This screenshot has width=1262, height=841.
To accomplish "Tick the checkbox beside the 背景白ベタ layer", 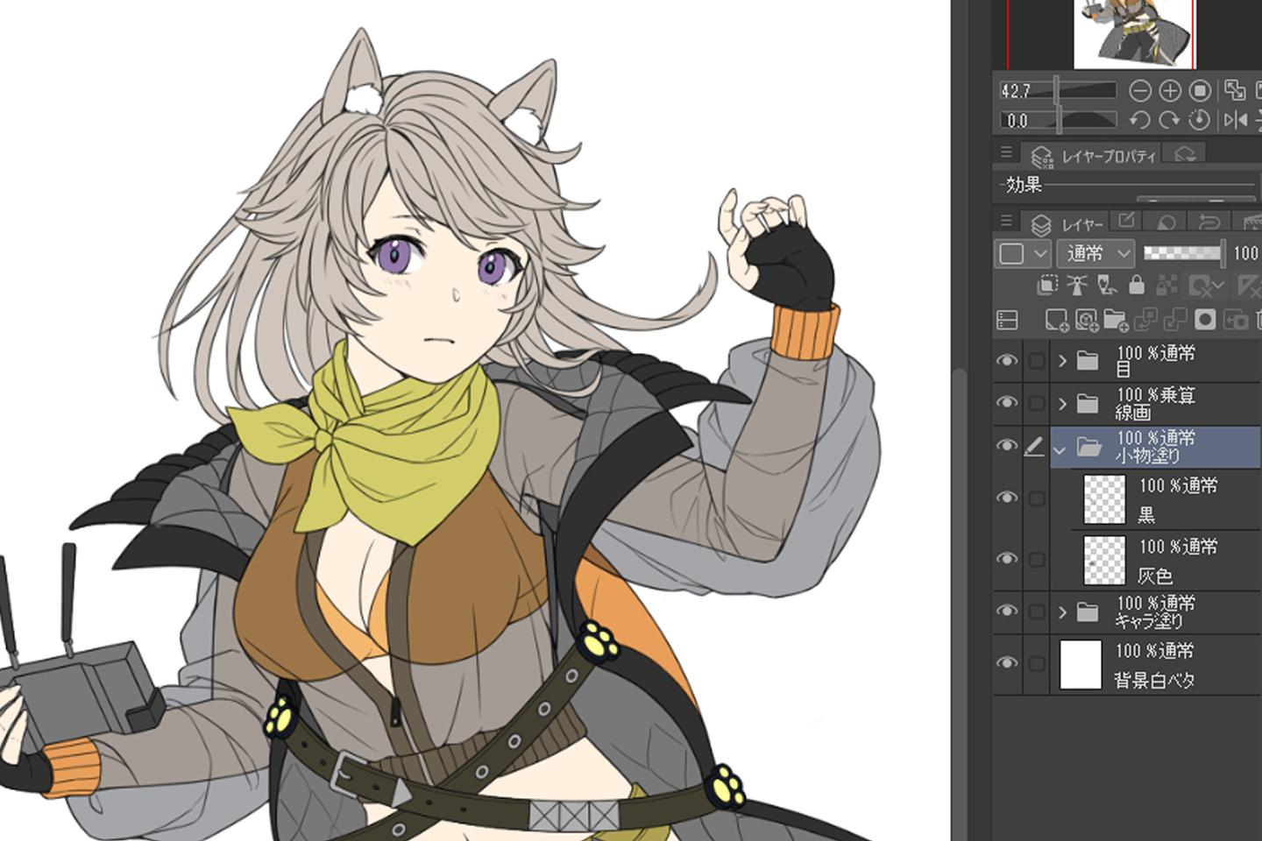I will (x=1037, y=664).
